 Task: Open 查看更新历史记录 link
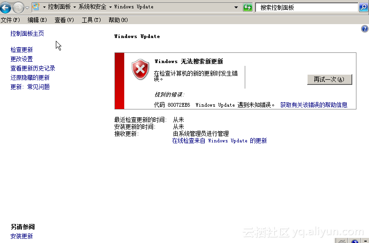click(33, 68)
